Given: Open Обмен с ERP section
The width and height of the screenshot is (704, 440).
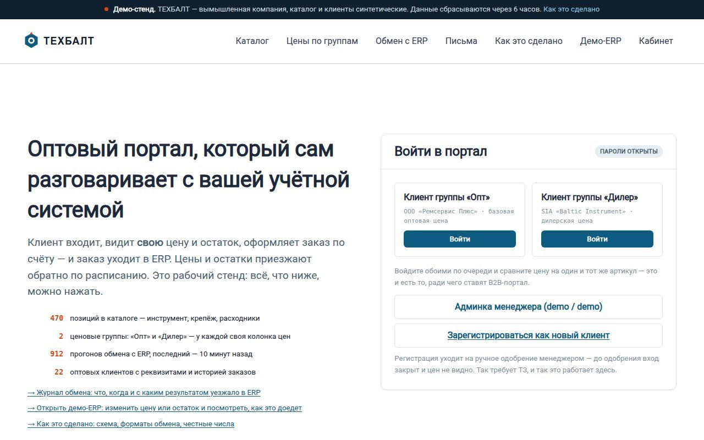Looking at the screenshot, I should tap(402, 41).
